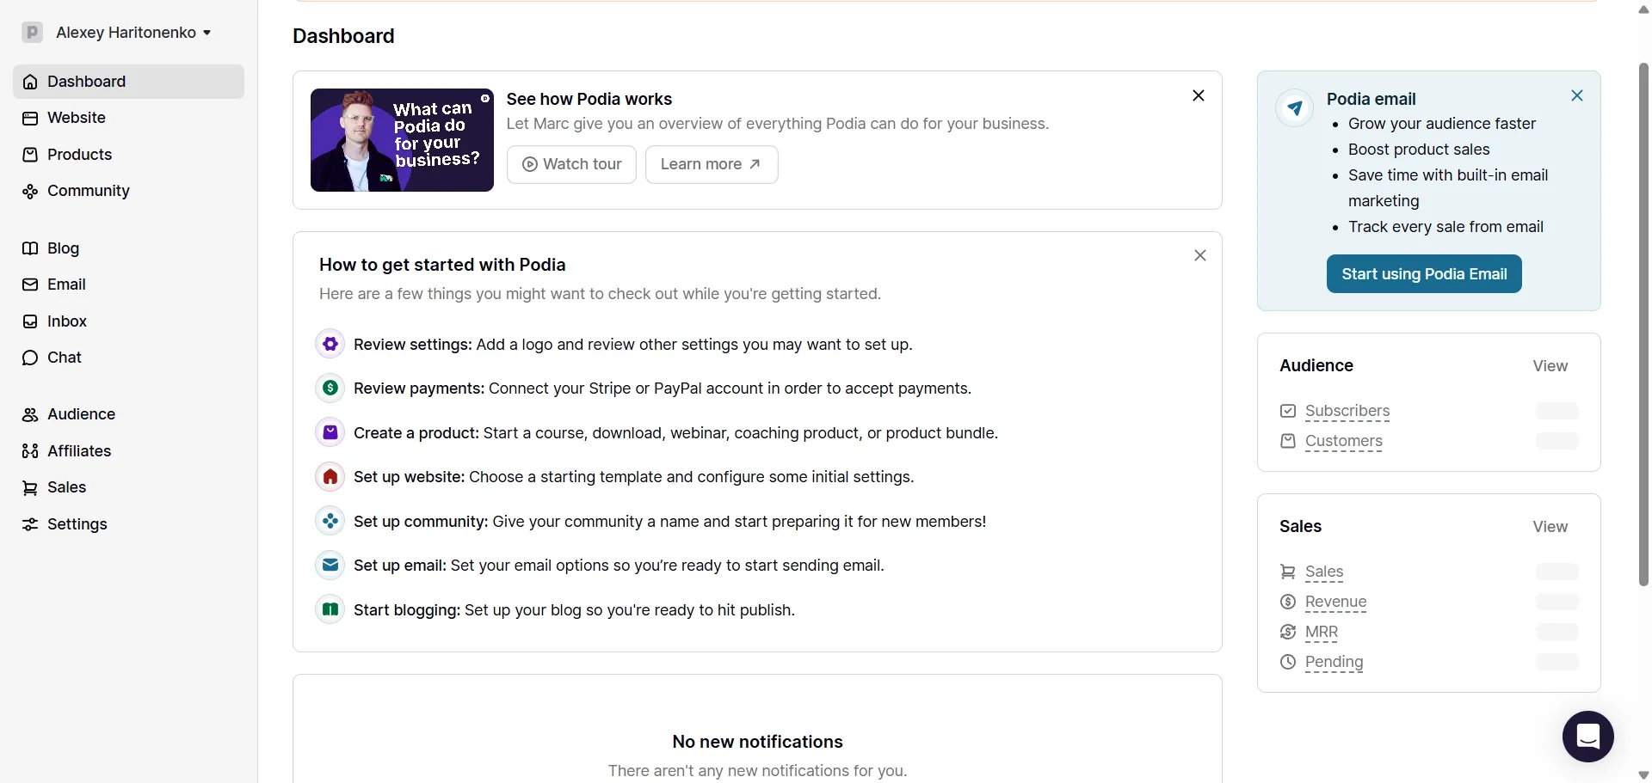Viewport: 1652px width, 783px height.
Task: Click the Set up email envelope icon
Action: (x=330, y=566)
